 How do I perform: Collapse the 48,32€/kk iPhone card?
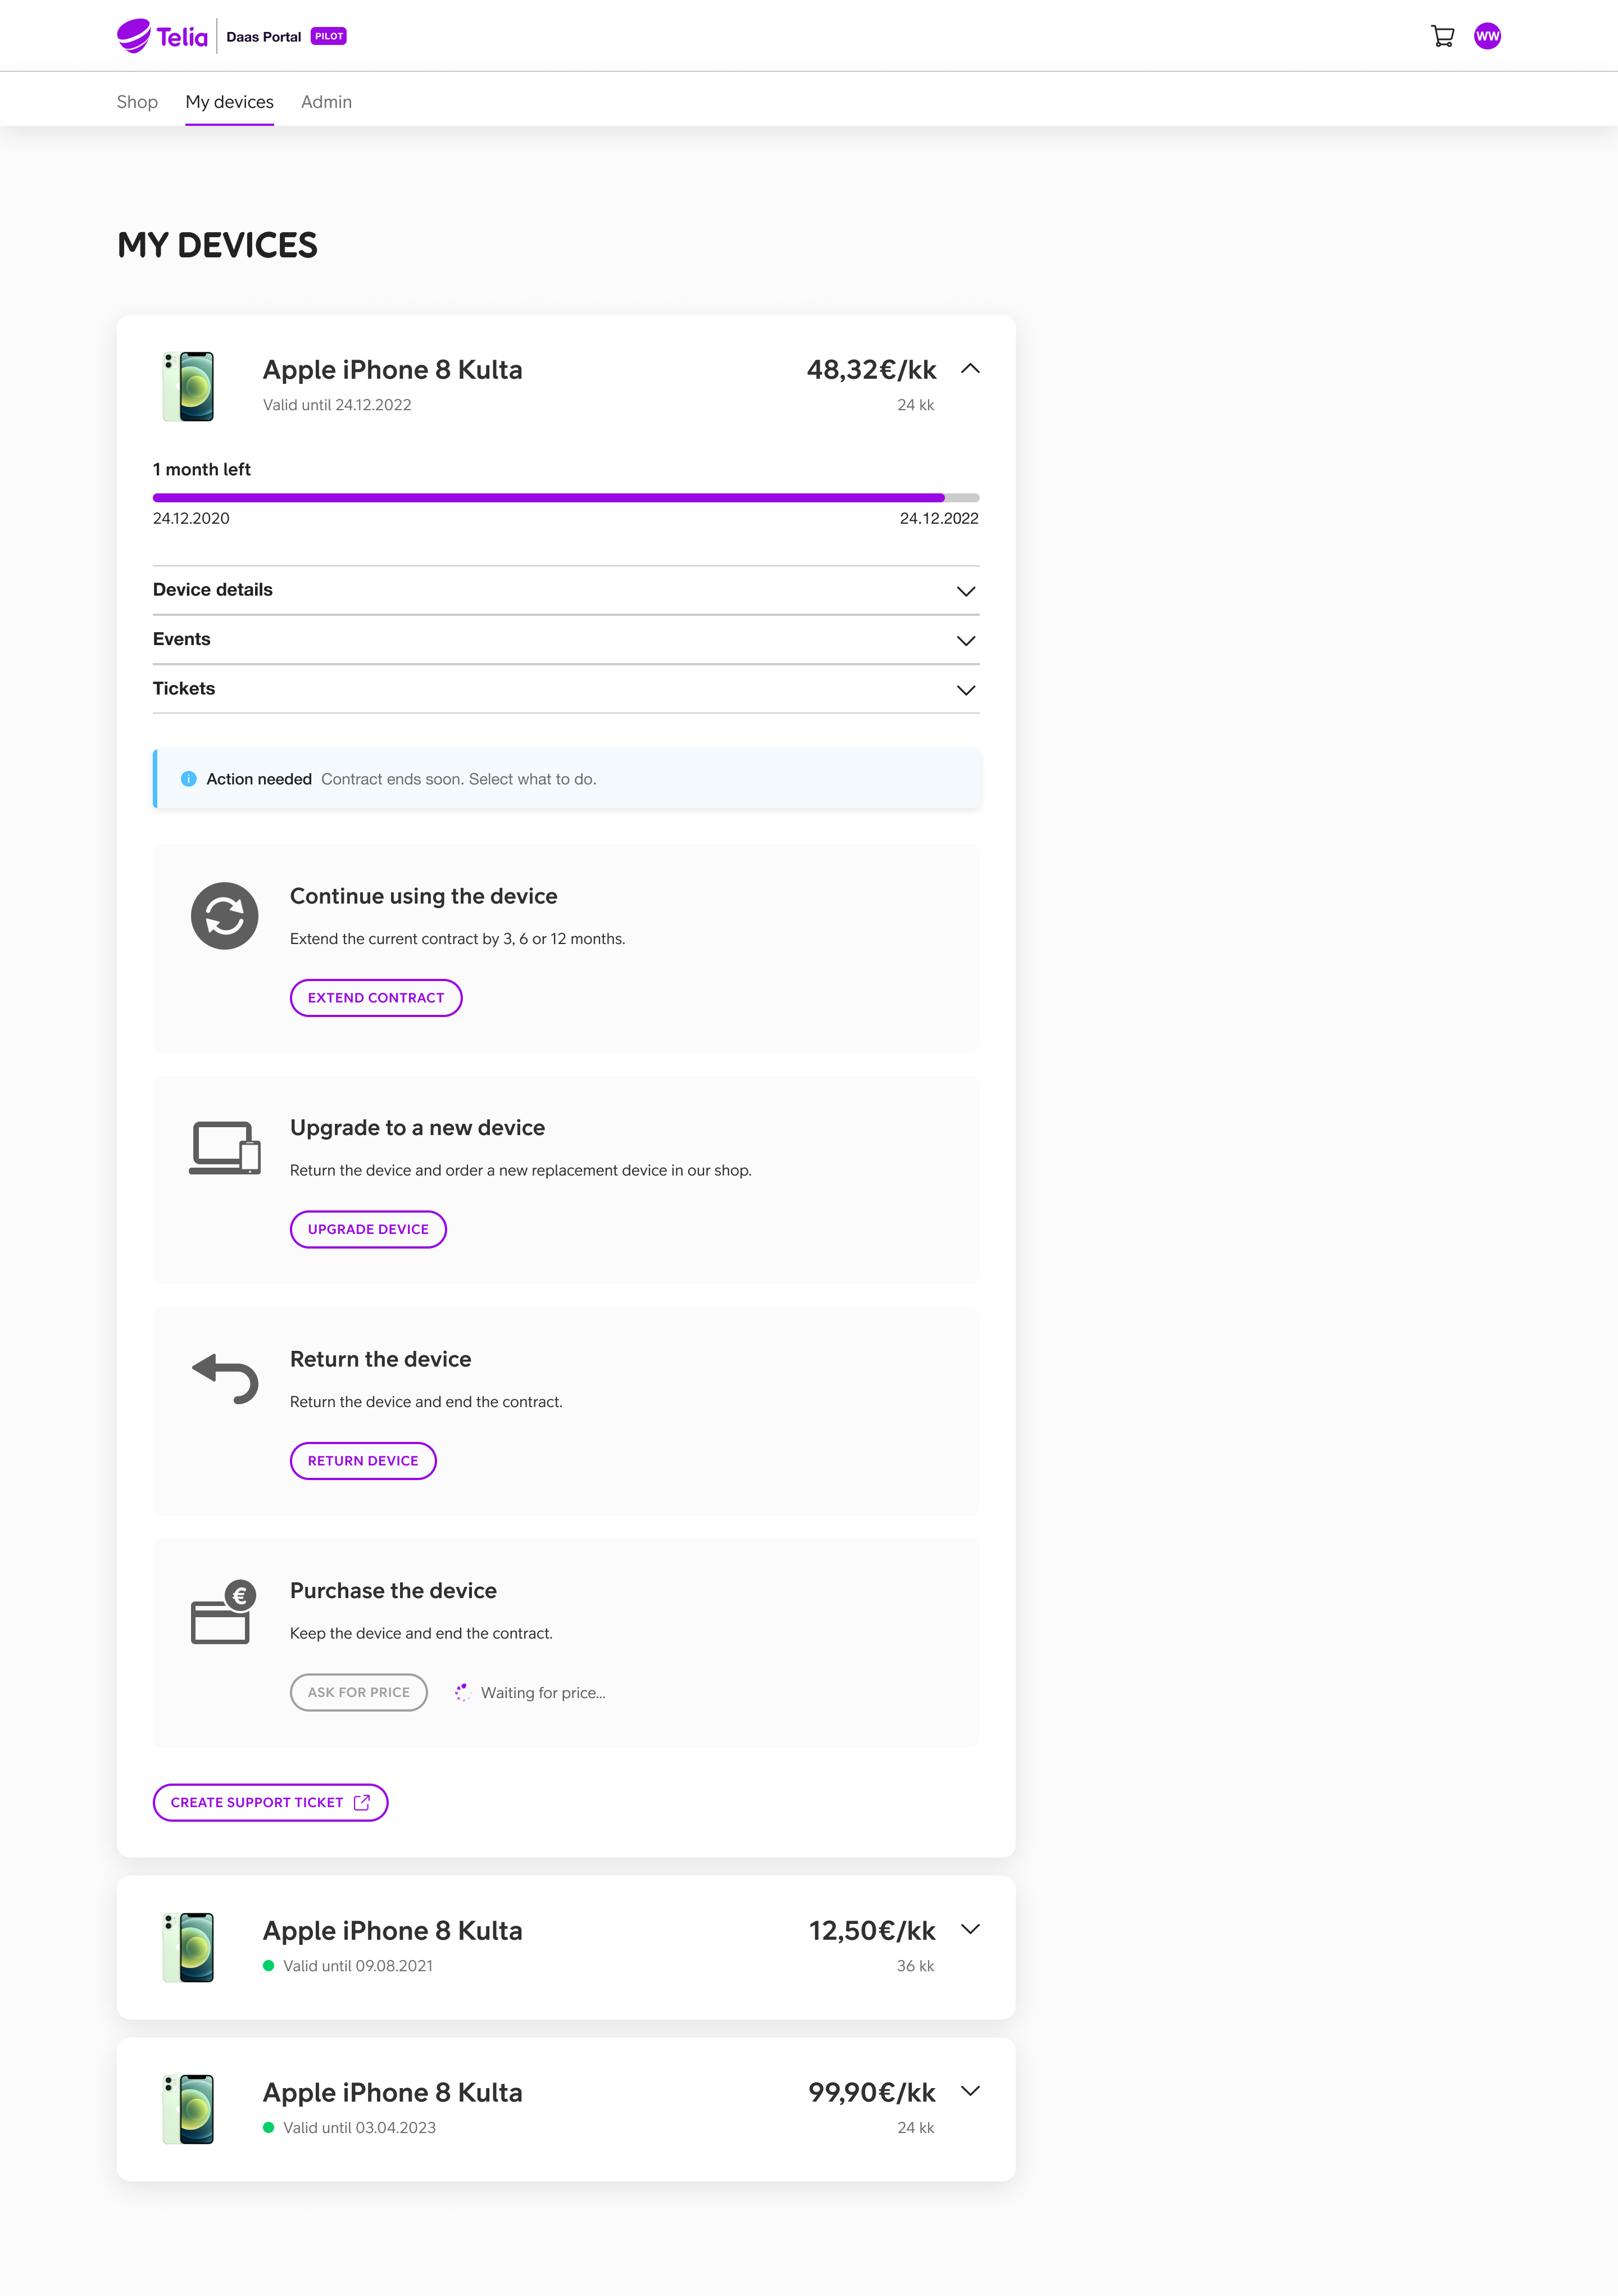[969, 369]
